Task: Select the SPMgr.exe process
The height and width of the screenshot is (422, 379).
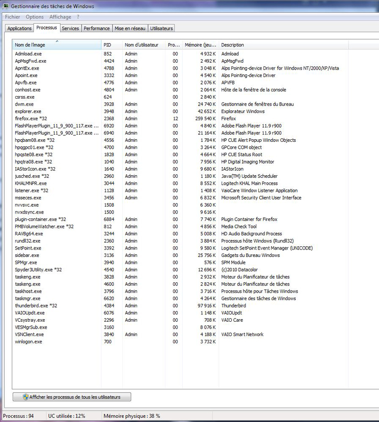Action: click(181, 263)
